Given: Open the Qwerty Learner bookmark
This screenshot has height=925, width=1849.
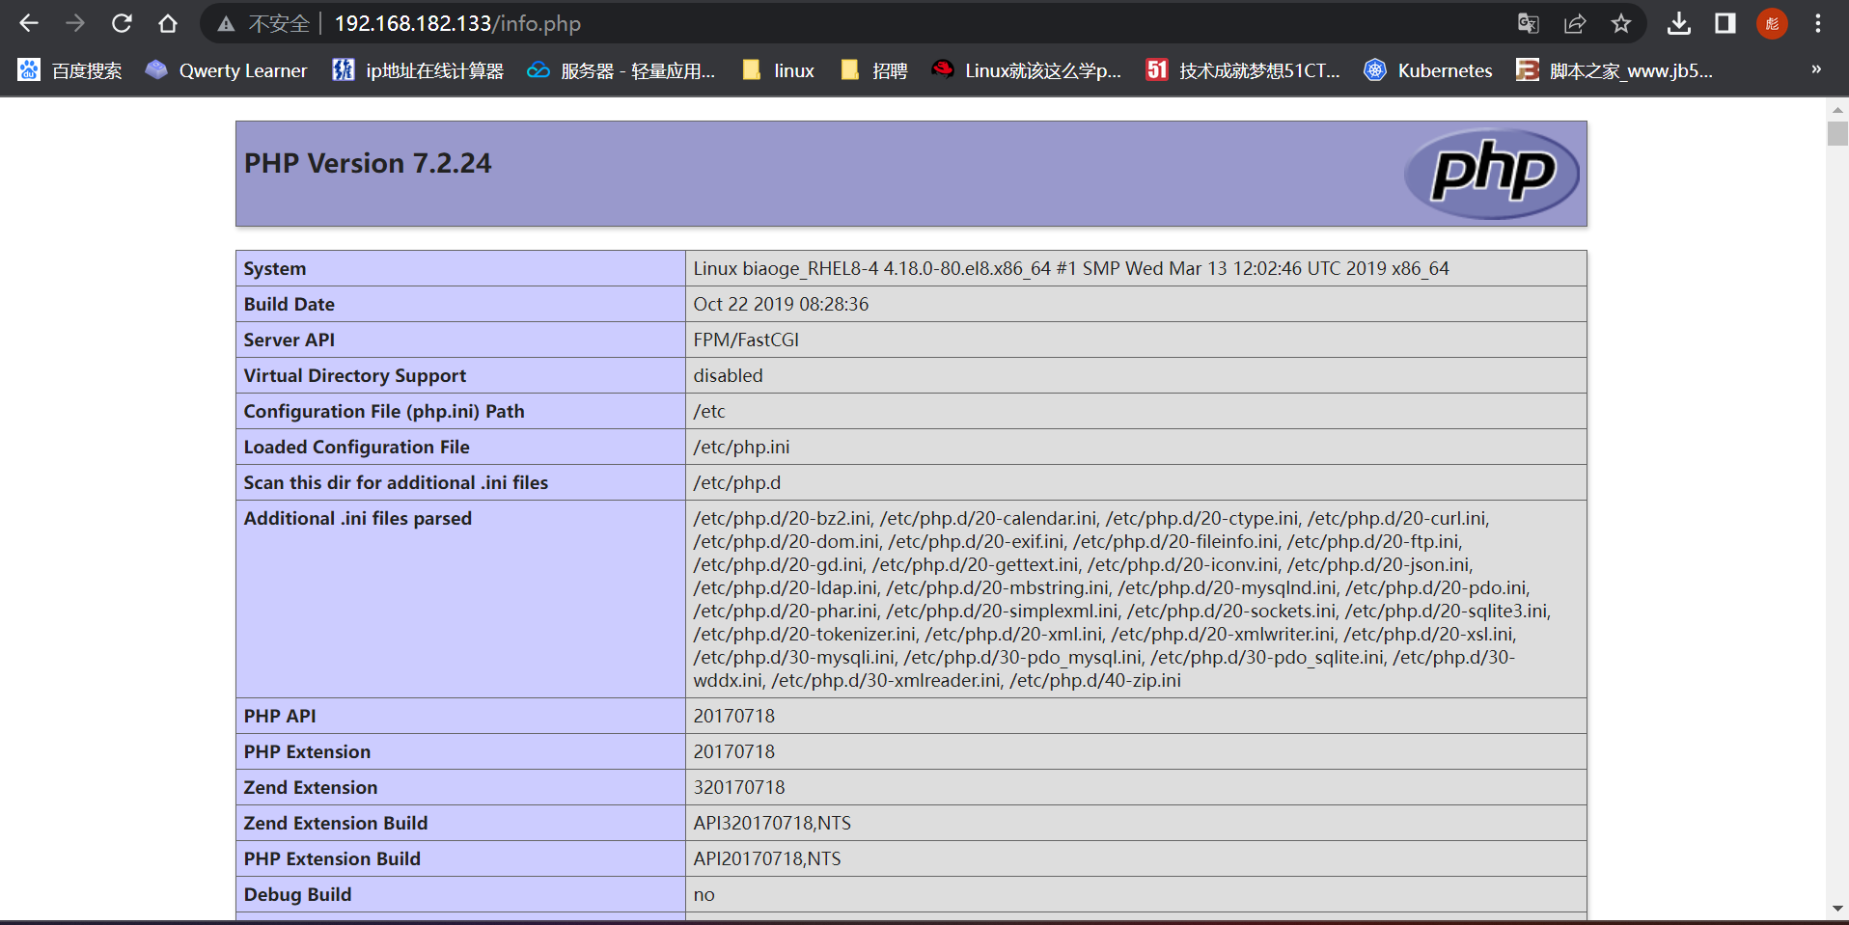Looking at the screenshot, I should pyautogui.click(x=225, y=69).
